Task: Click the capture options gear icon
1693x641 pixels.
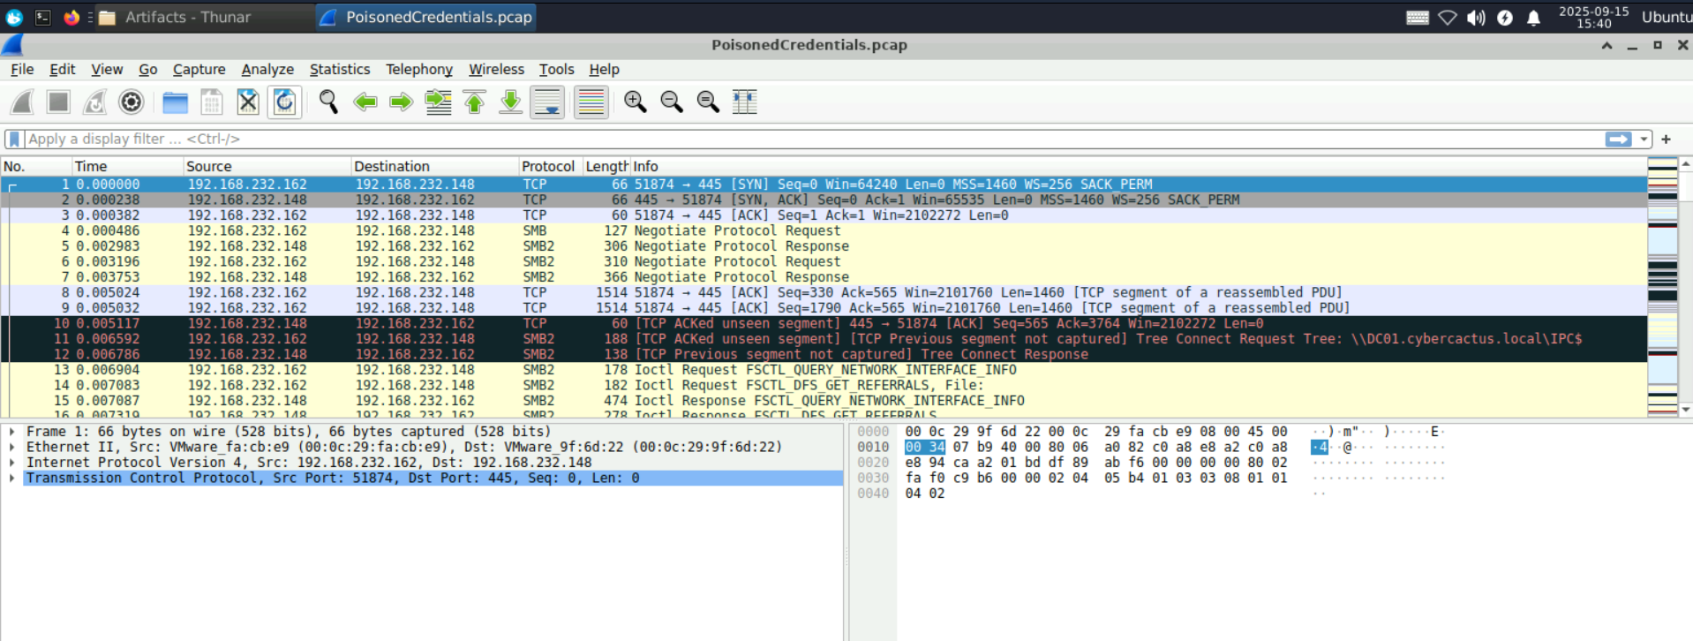Action: coord(131,102)
